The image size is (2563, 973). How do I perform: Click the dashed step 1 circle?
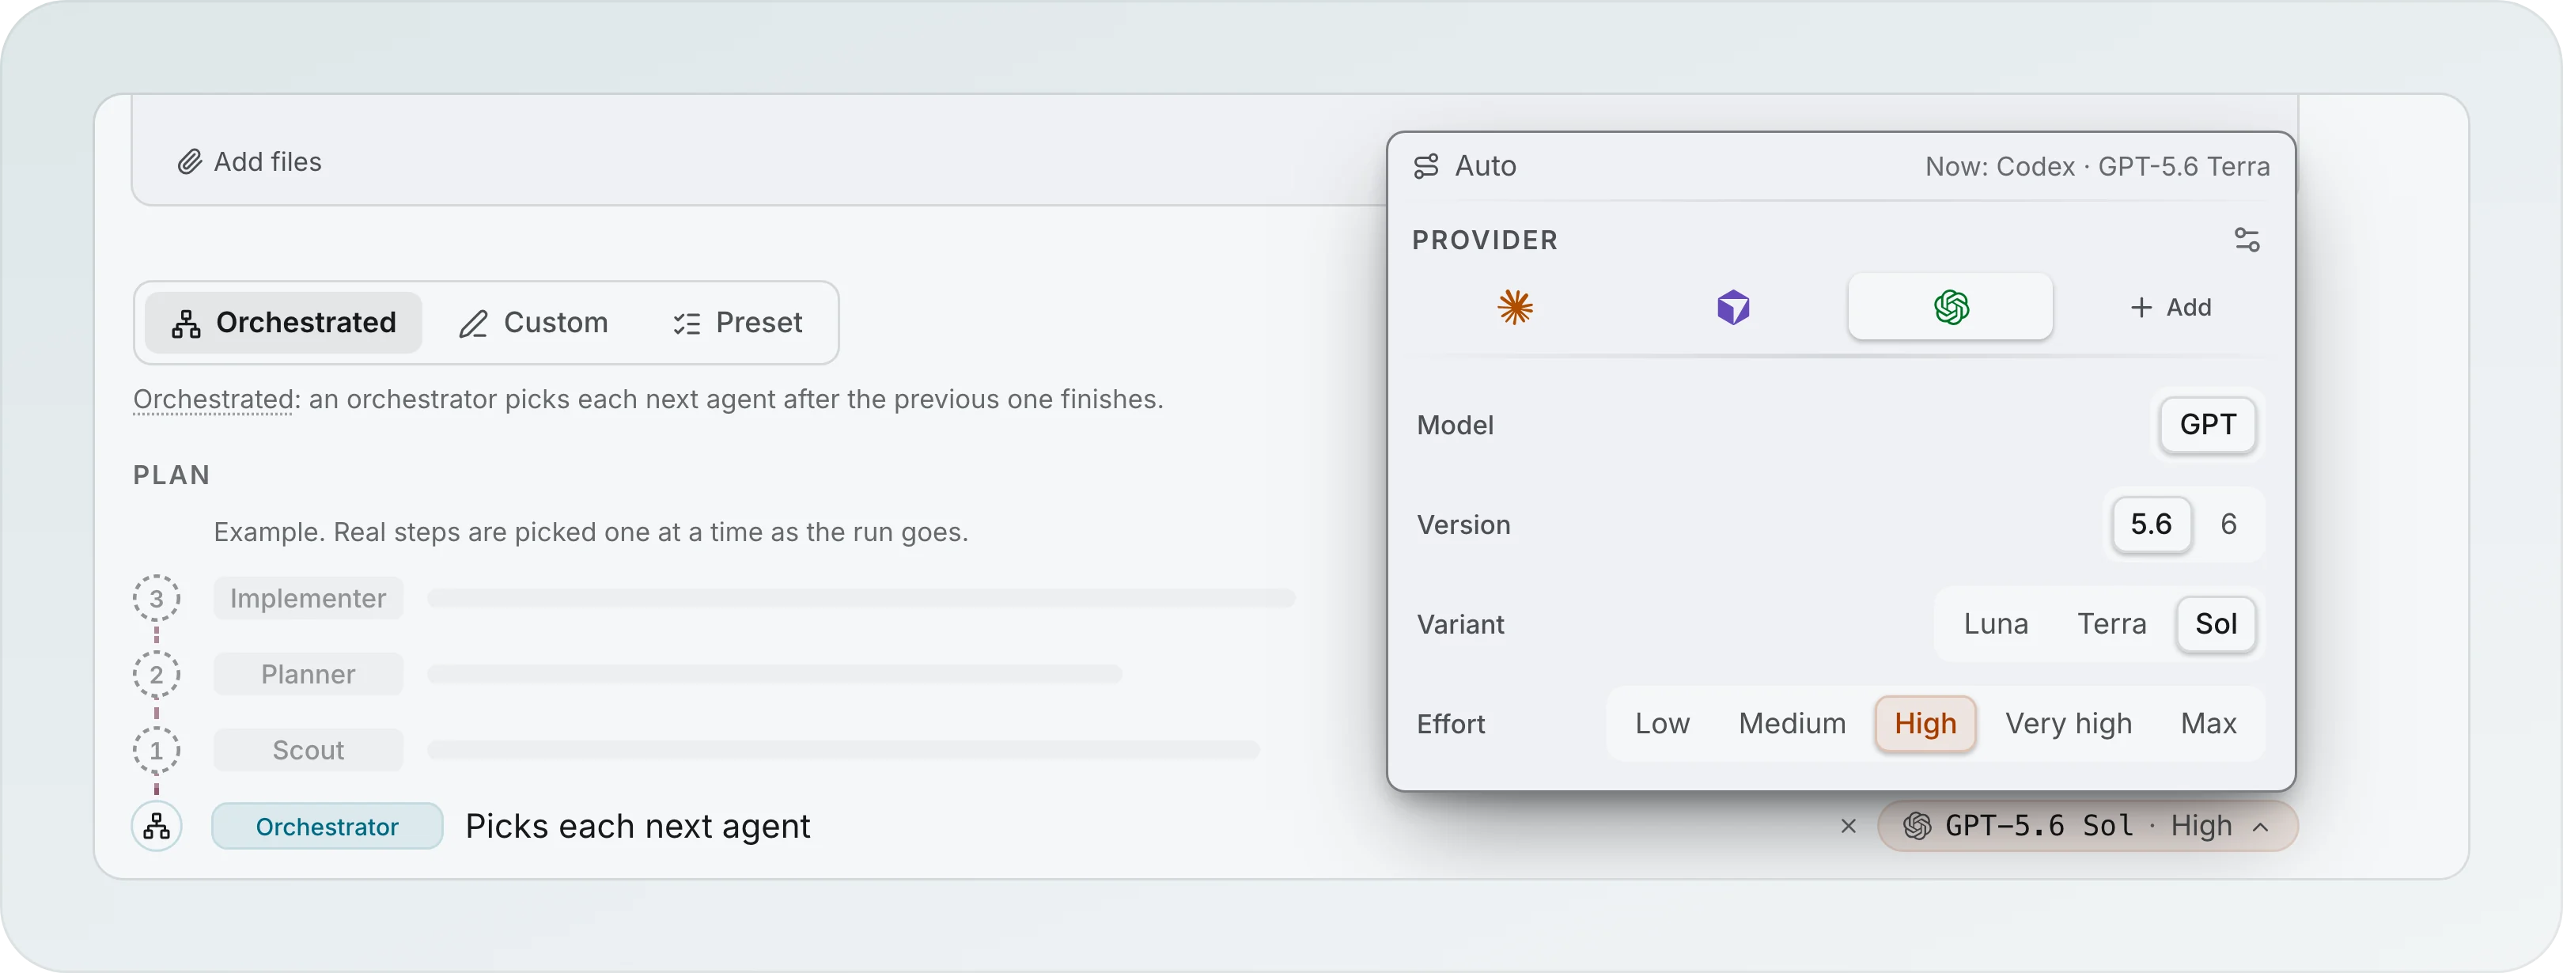tap(156, 750)
